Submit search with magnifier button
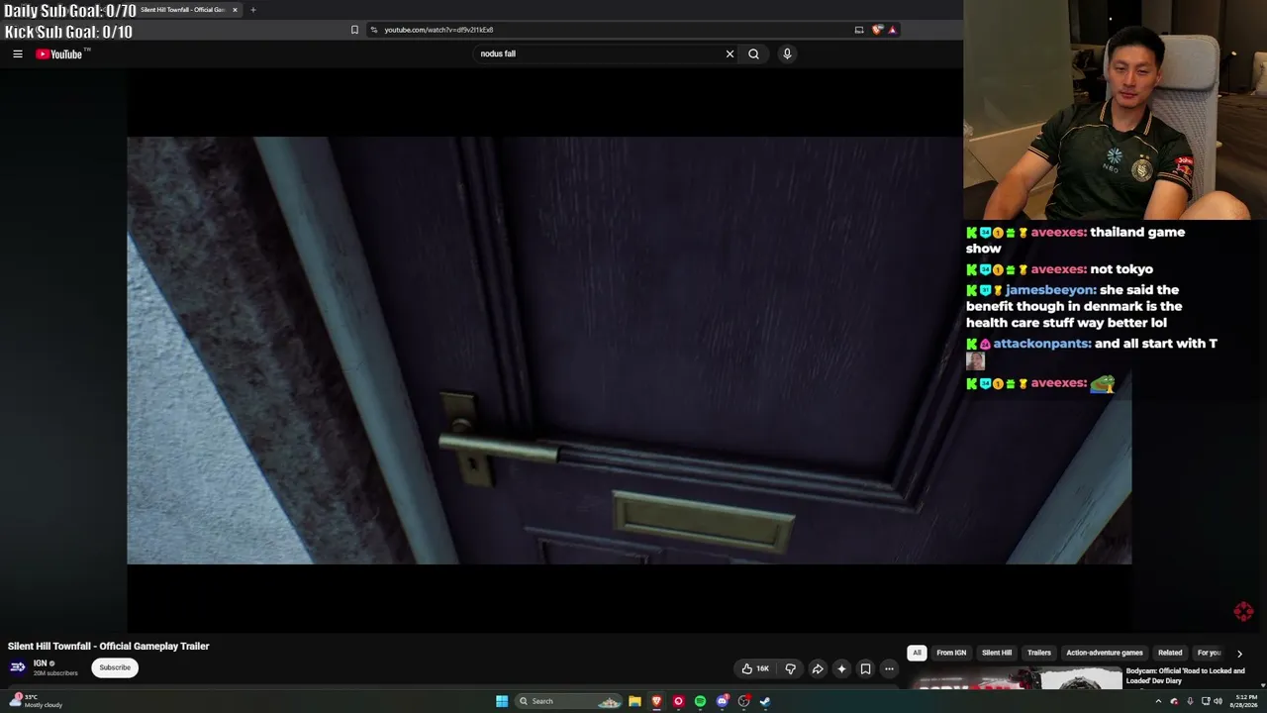The width and height of the screenshot is (1267, 713). click(753, 54)
